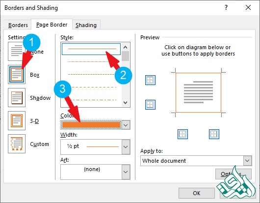Choose the Custom border setting icon

17,144
